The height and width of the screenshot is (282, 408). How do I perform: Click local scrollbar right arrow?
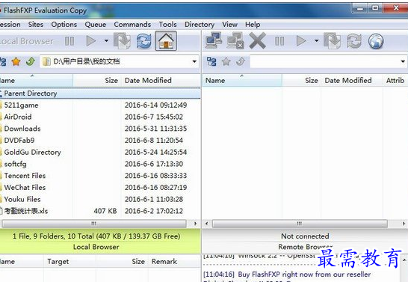click(196, 224)
